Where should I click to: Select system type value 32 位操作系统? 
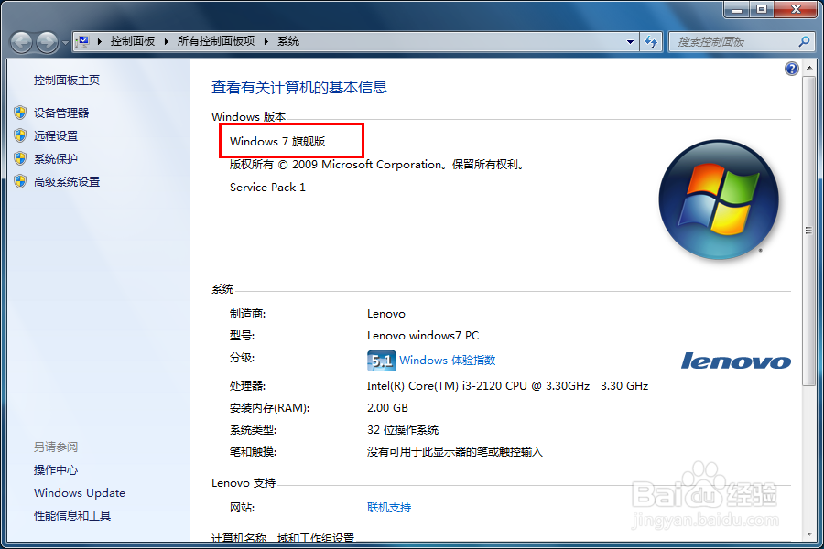click(x=403, y=430)
